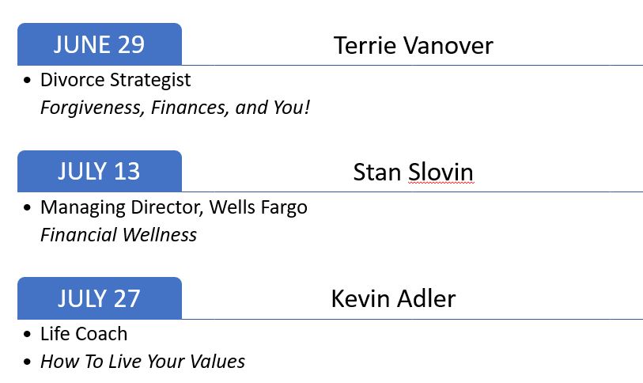The height and width of the screenshot is (383, 643).
Task: Click the word Stan in second heading
Action: tap(376, 172)
